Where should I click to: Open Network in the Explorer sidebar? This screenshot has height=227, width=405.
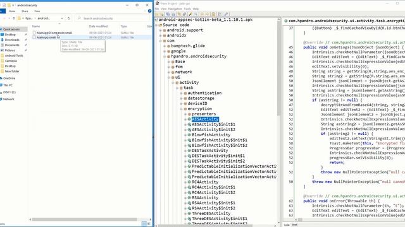tap(8, 99)
